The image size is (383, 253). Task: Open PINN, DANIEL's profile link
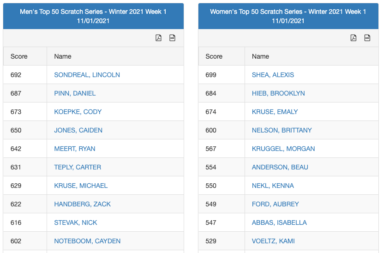(75, 93)
